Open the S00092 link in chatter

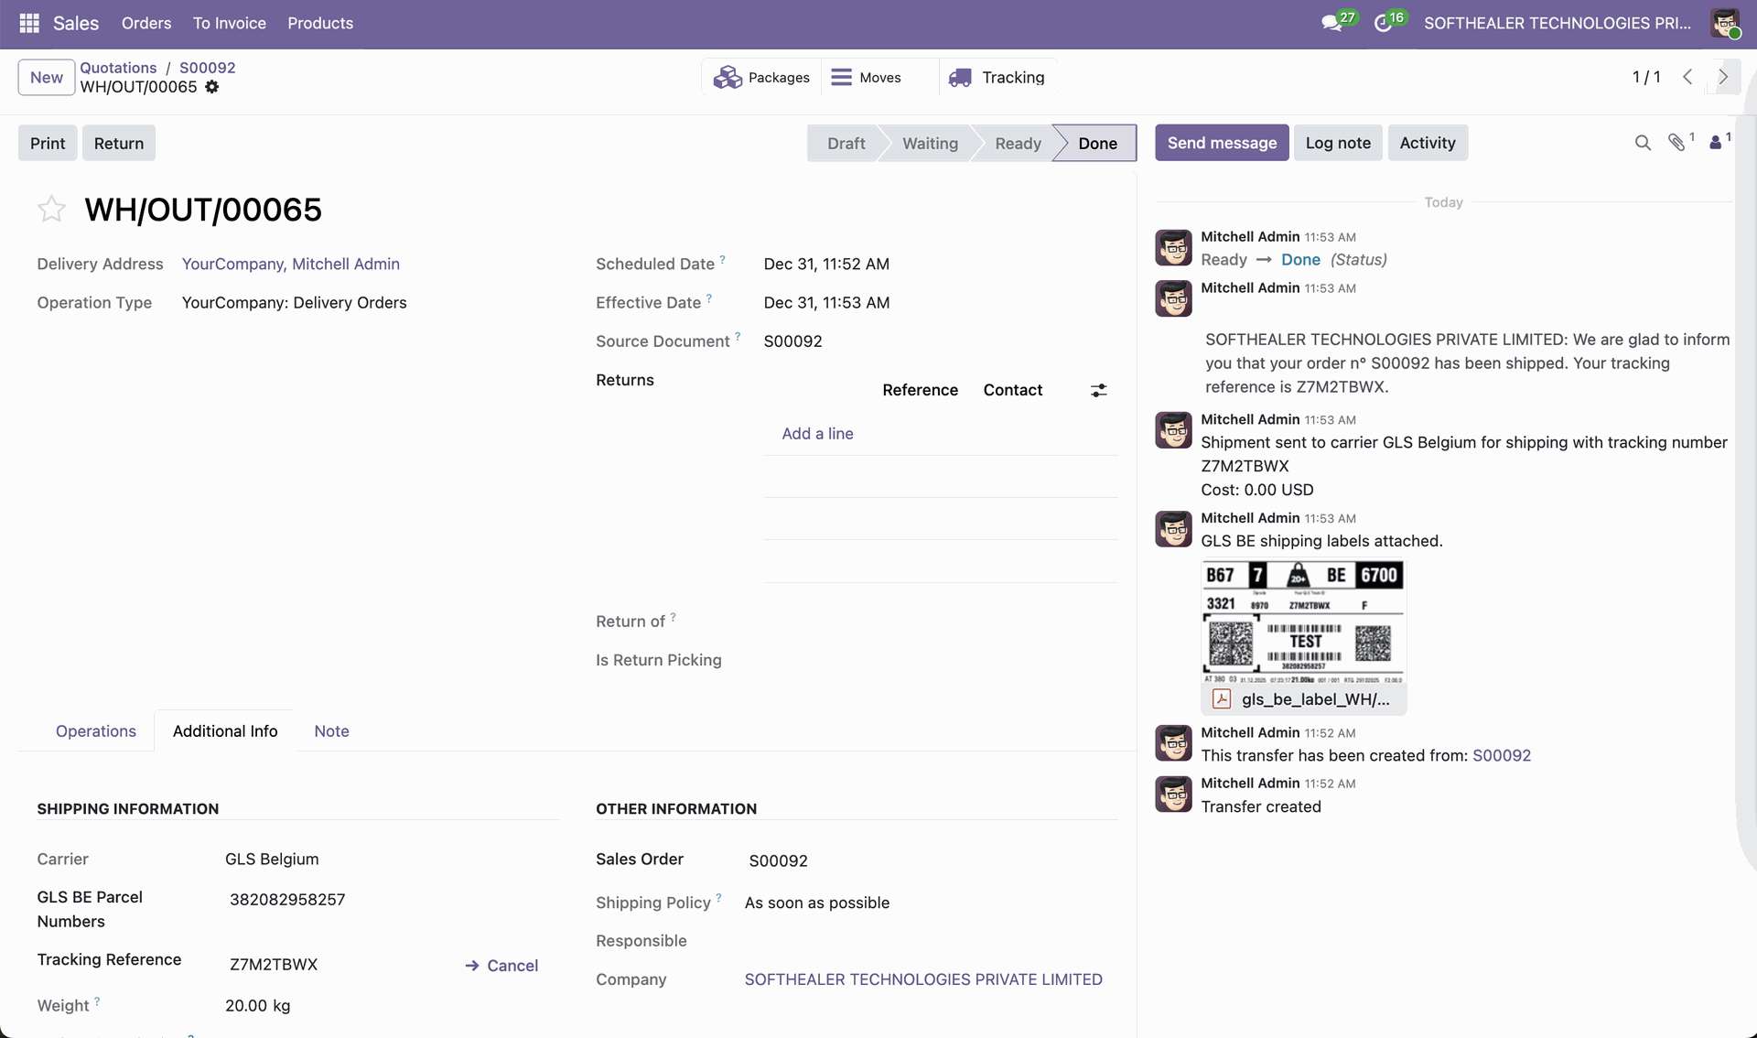point(1501,755)
